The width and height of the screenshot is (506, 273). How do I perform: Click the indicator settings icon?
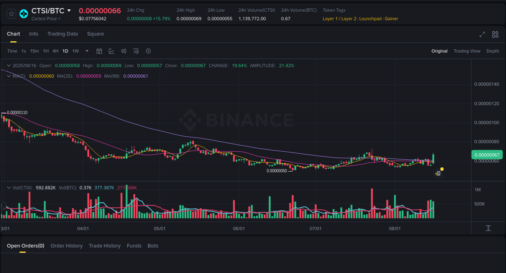pos(136,51)
